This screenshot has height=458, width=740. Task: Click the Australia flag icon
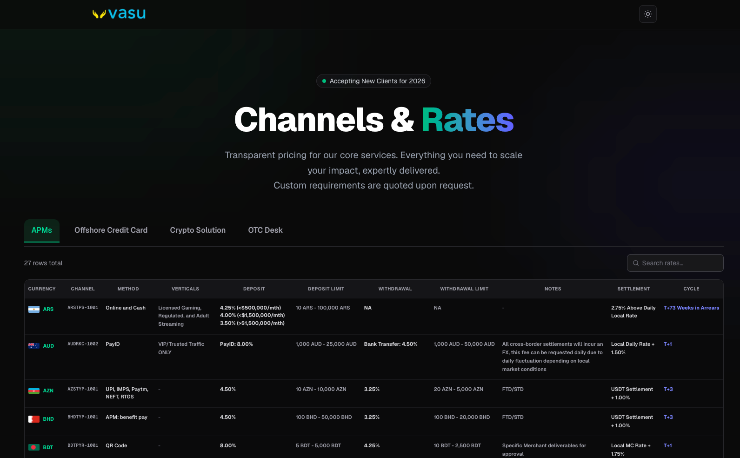(x=34, y=346)
